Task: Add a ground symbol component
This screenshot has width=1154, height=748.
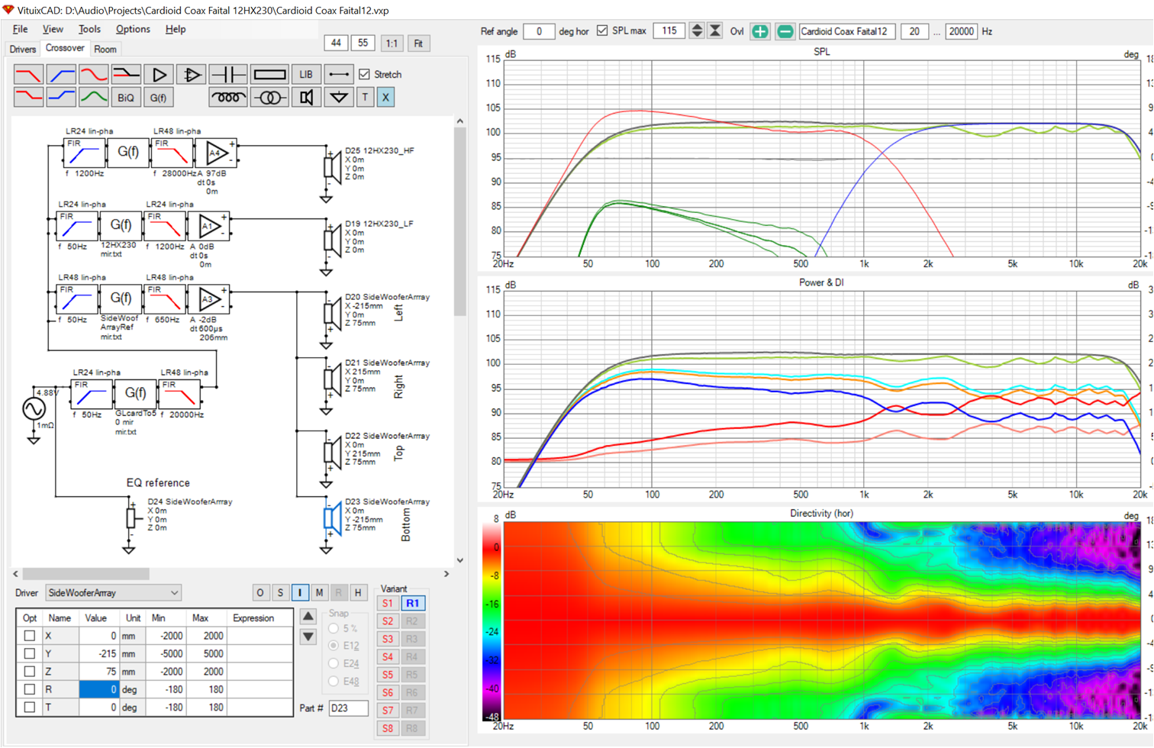Action: pos(339,98)
